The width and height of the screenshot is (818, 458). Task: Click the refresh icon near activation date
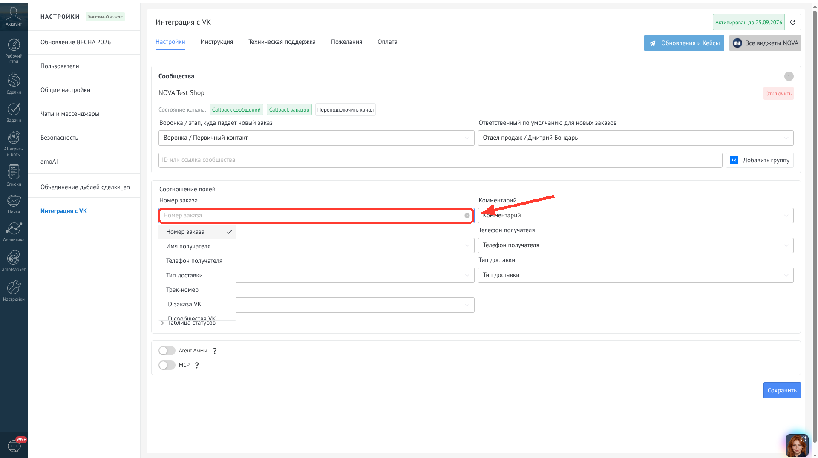[x=793, y=22]
